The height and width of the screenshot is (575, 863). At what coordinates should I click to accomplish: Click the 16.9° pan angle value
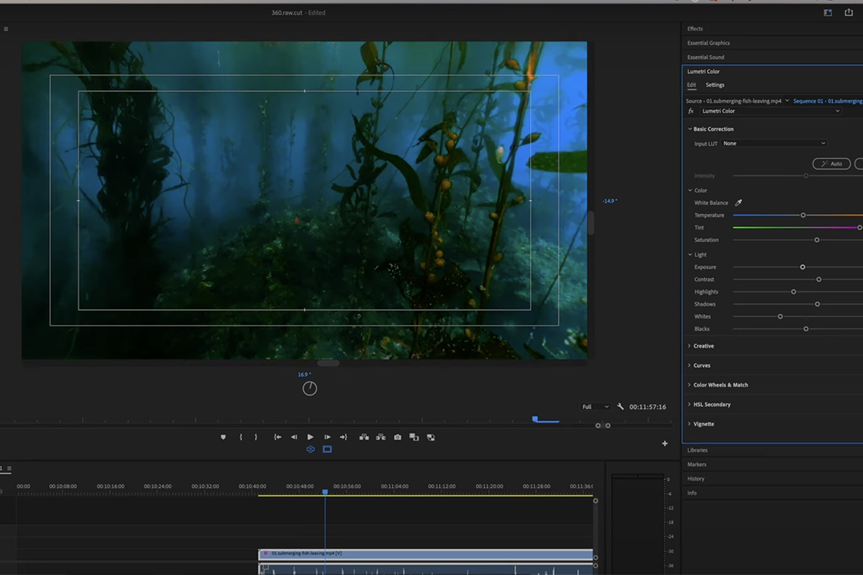[x=304, y=374]
